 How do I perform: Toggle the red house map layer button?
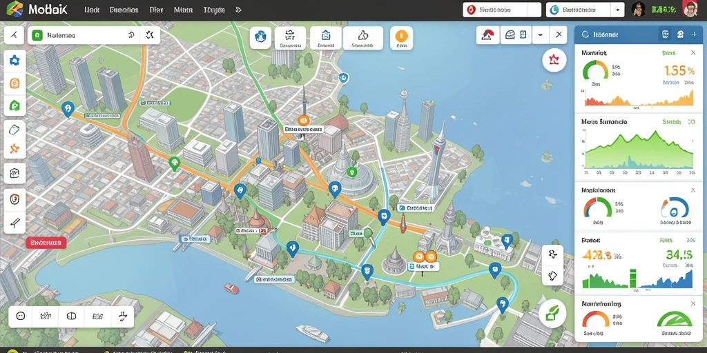488,35
